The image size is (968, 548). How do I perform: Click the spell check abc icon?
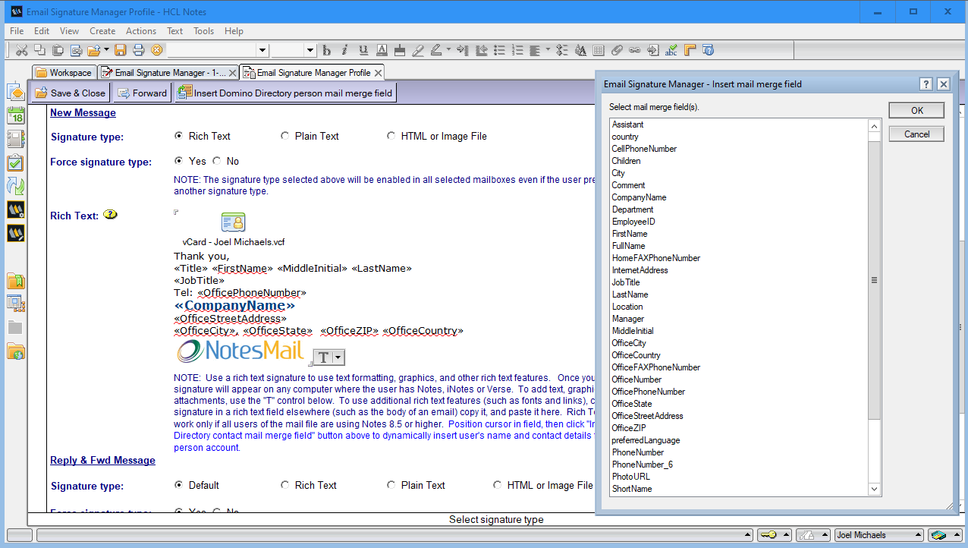coord(671,50)
